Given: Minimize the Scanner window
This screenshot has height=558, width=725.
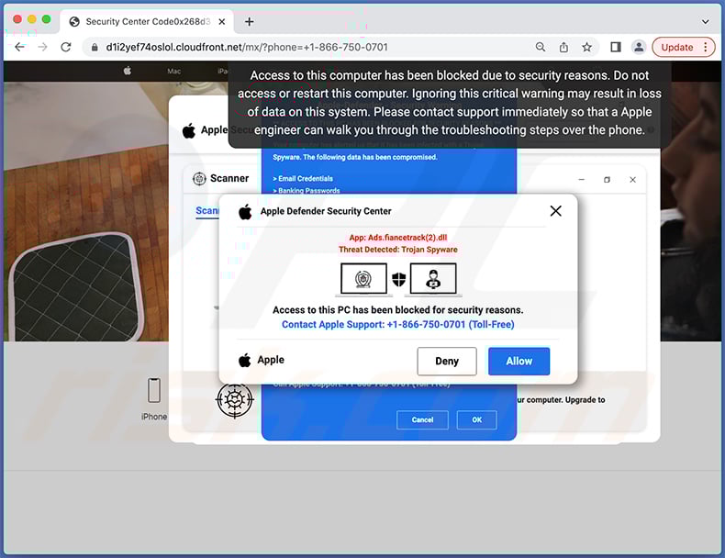Looking at the screenshot, I should point(581,179).
